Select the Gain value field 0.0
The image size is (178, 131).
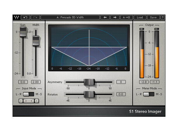[23, 82]
